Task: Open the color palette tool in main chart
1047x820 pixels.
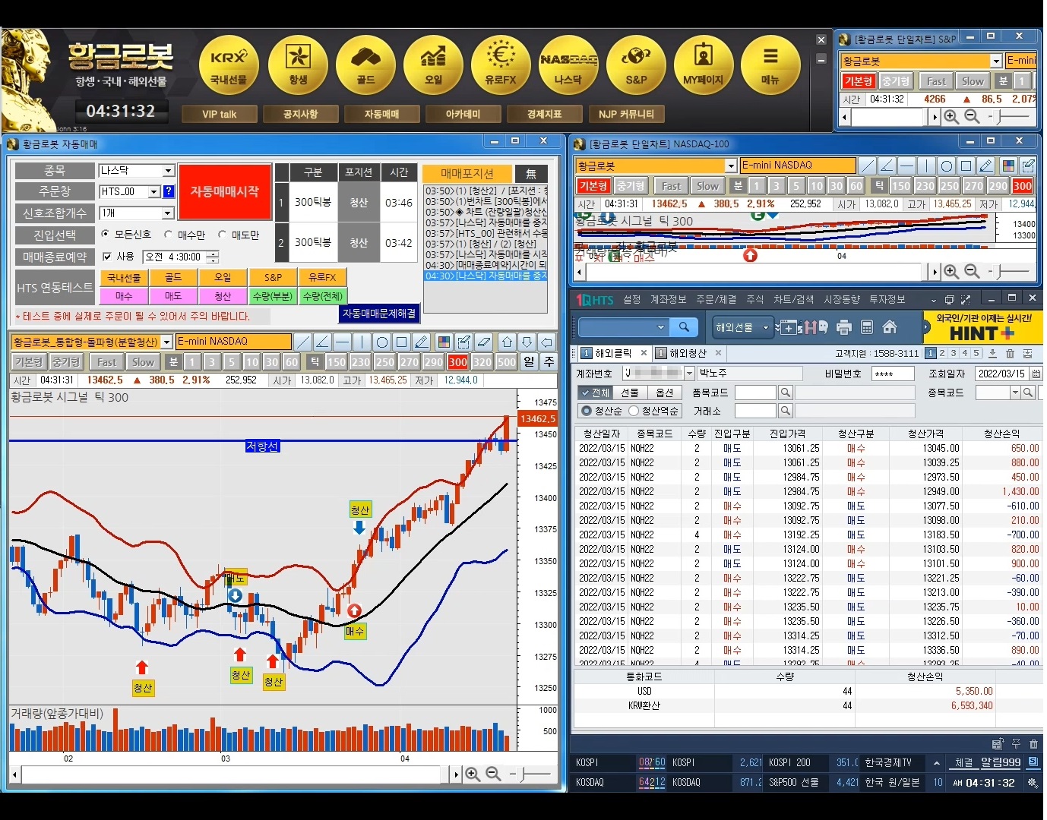Action: (x=444, y=342)
